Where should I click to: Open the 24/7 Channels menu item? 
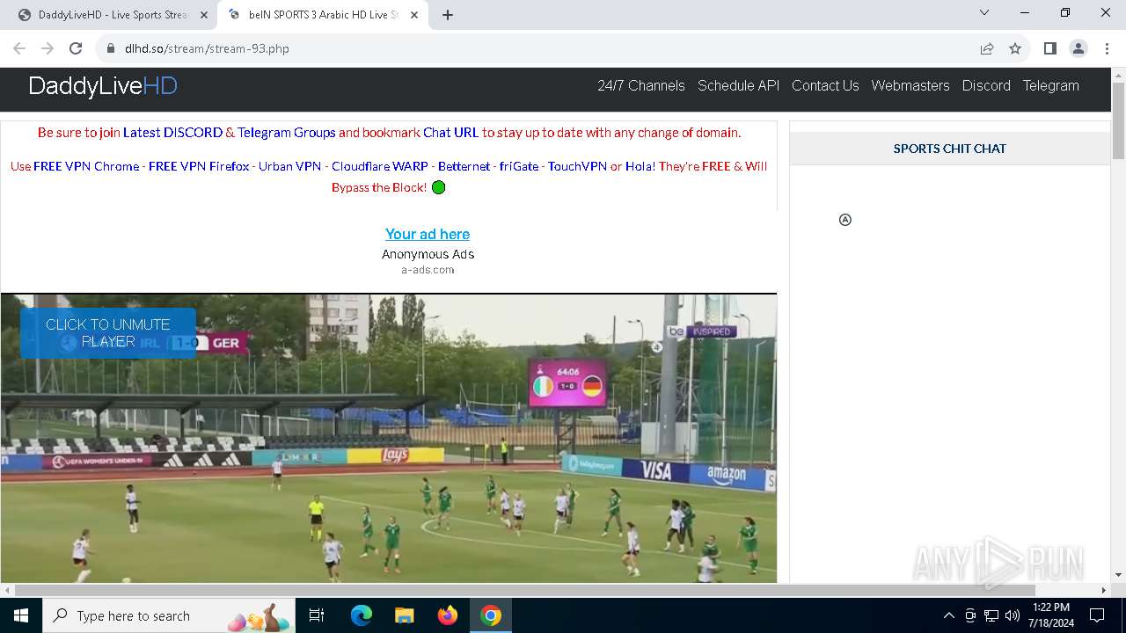[x=641, y=85]
